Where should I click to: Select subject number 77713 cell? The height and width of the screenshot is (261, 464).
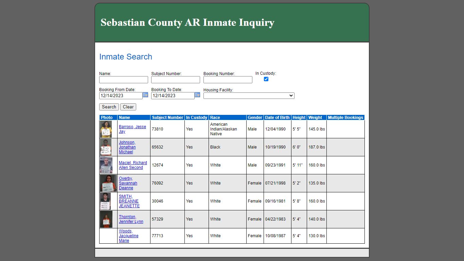167,236
